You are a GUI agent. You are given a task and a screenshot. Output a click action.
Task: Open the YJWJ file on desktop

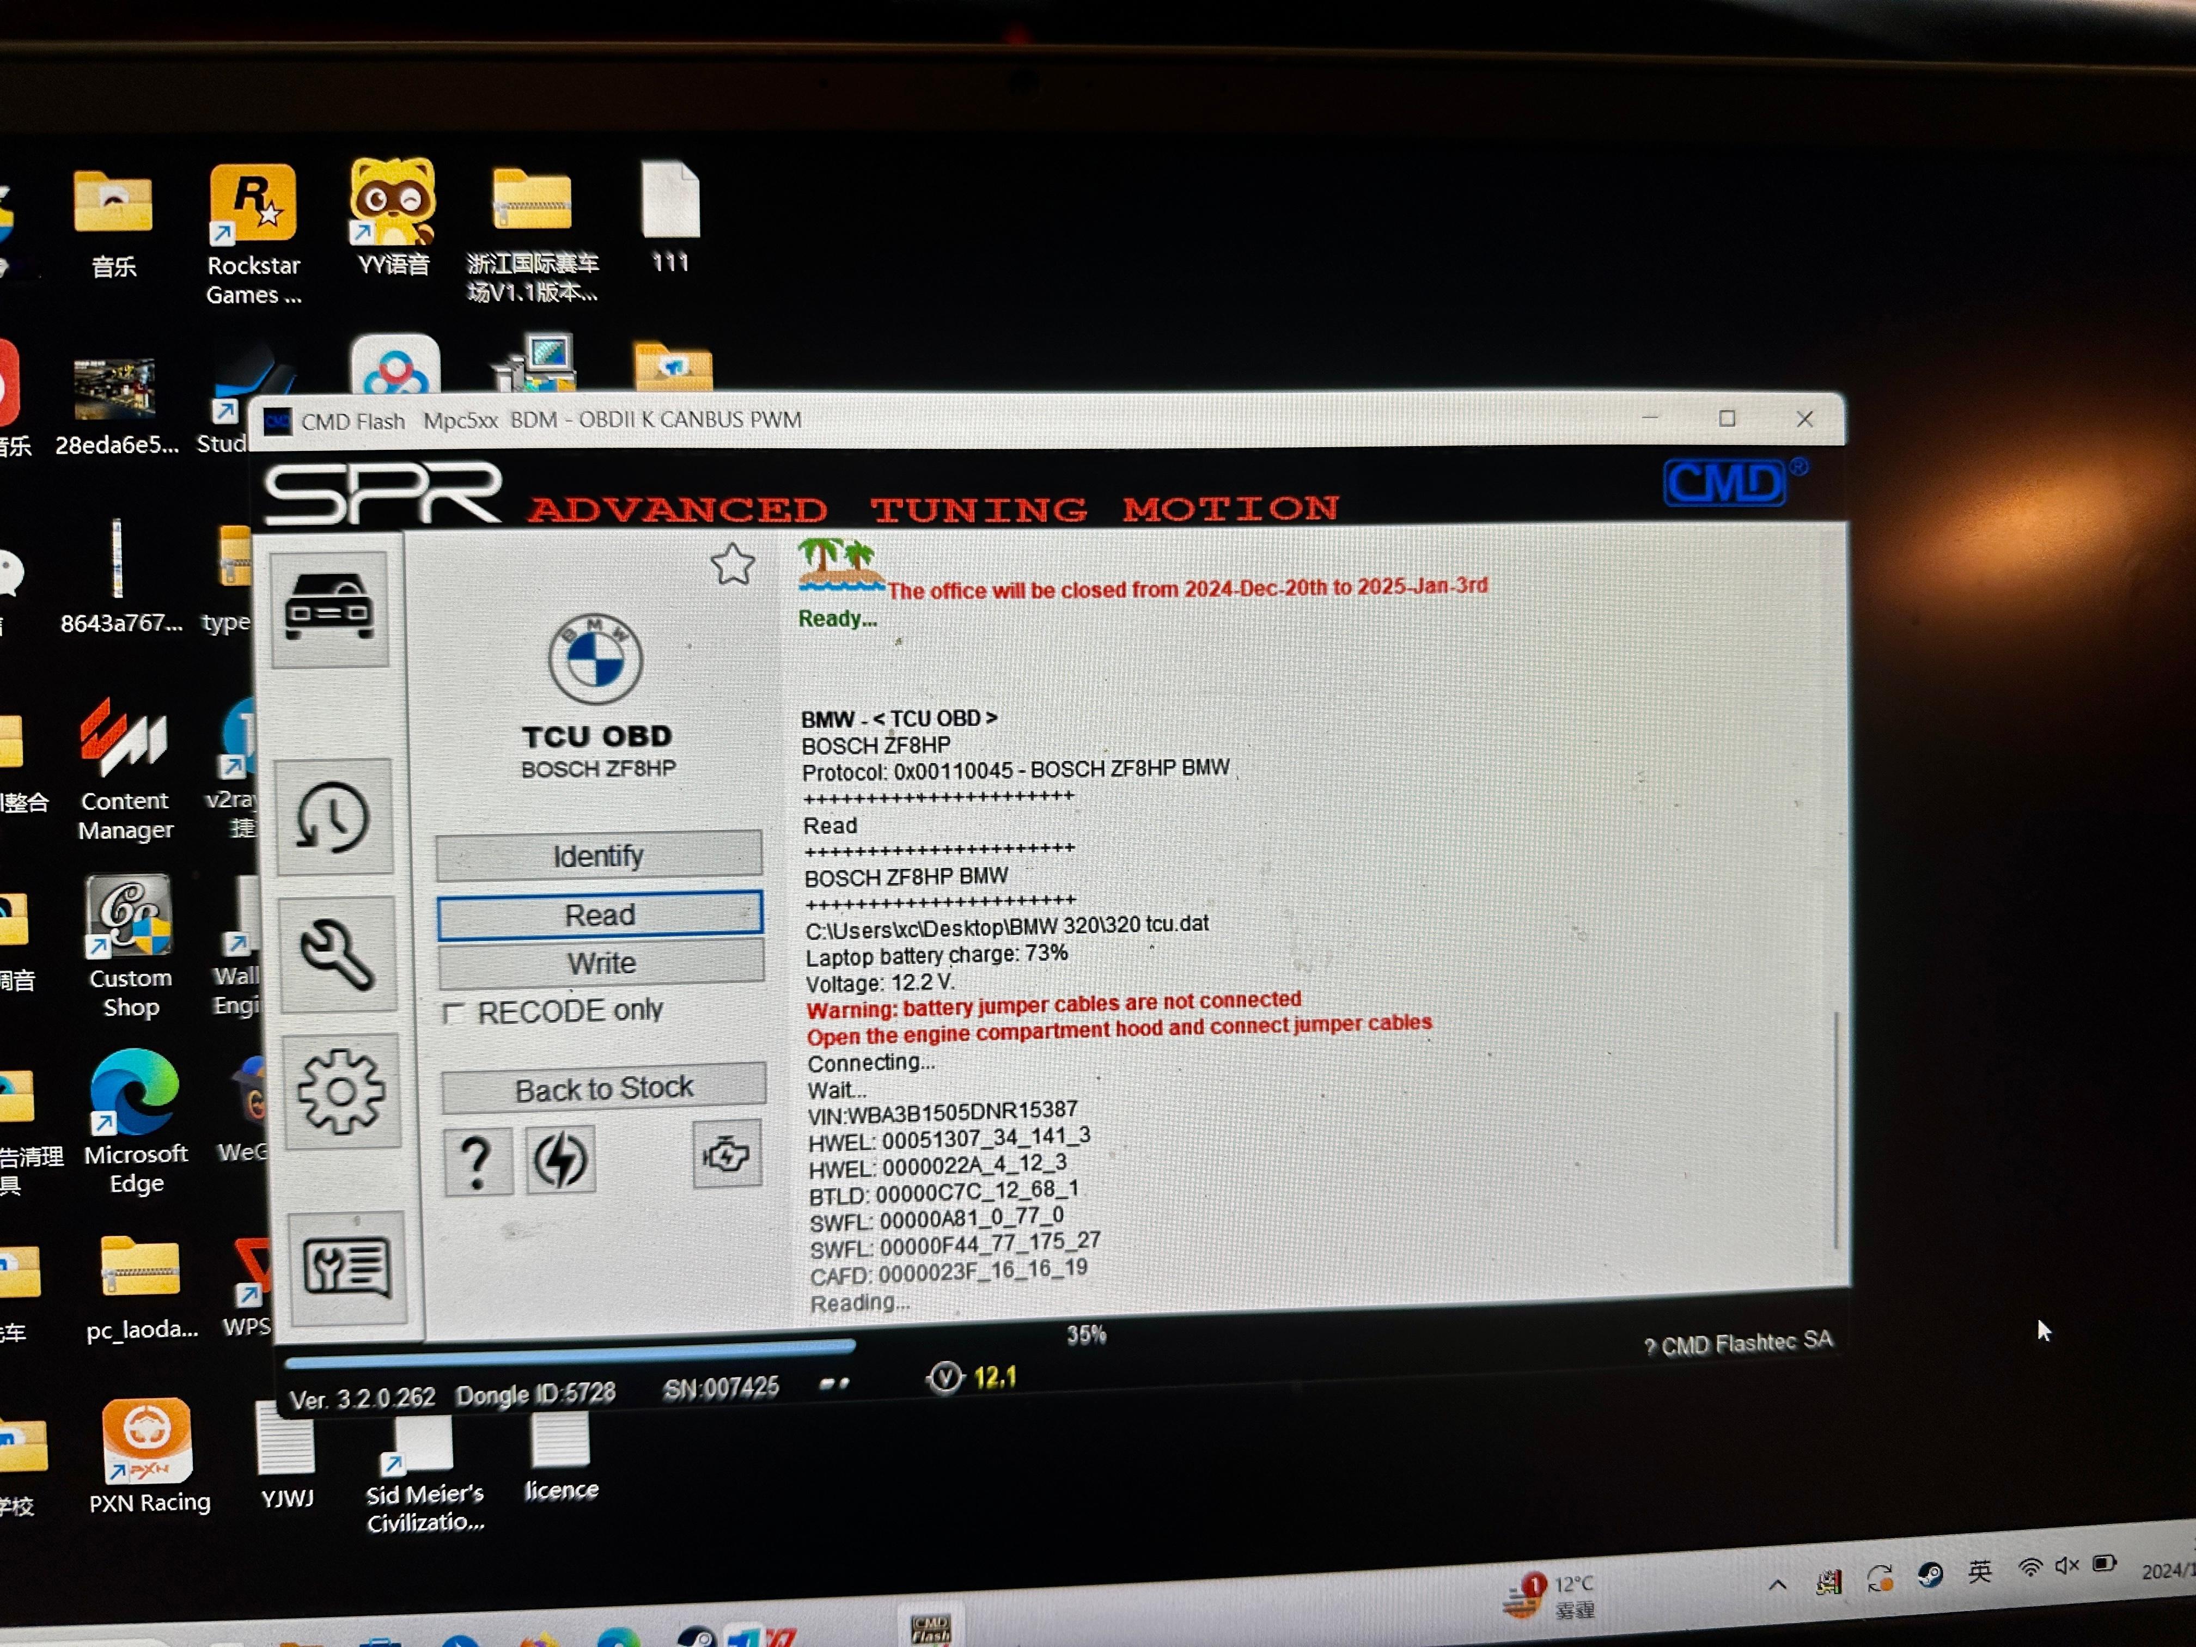tap(286, 1456)
